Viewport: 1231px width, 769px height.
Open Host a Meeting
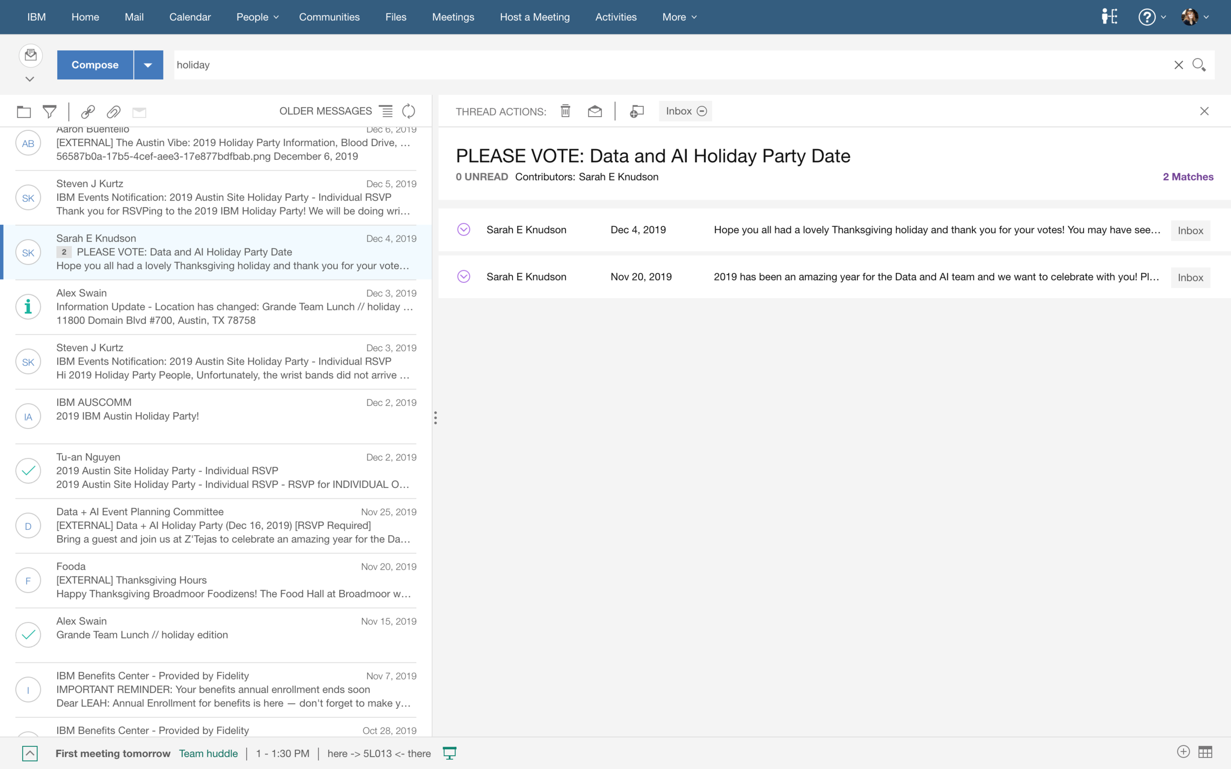pyautogui.click(x=535, y=17)
